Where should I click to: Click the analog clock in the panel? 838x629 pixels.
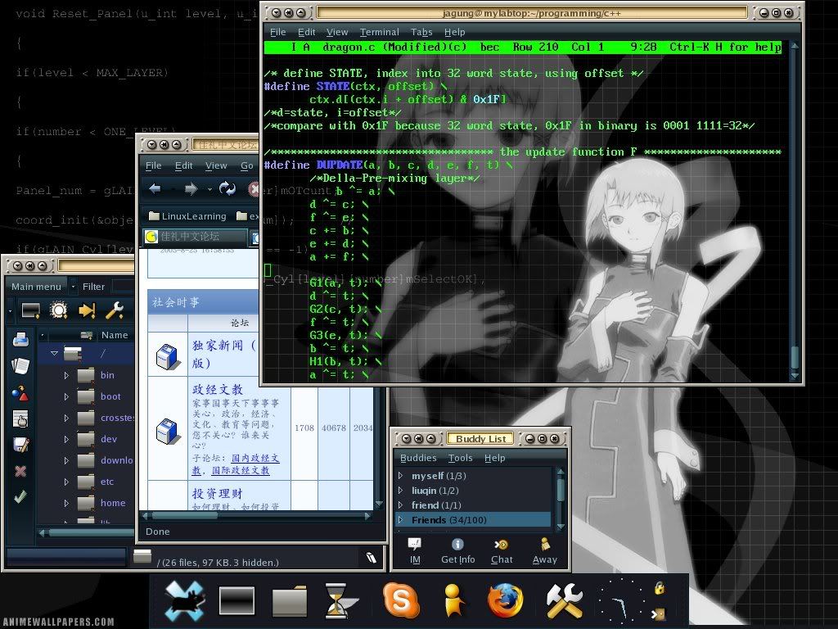[620, 600]
